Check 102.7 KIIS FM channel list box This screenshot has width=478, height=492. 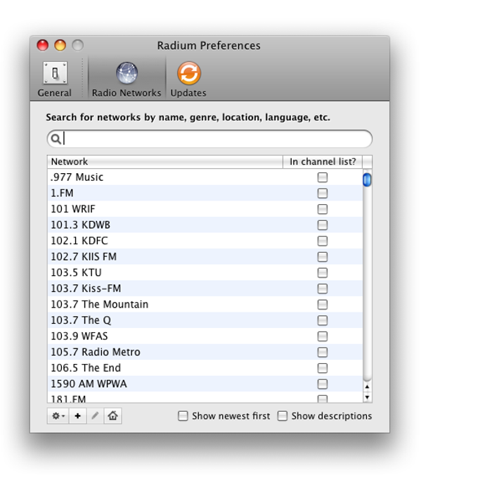323,257
